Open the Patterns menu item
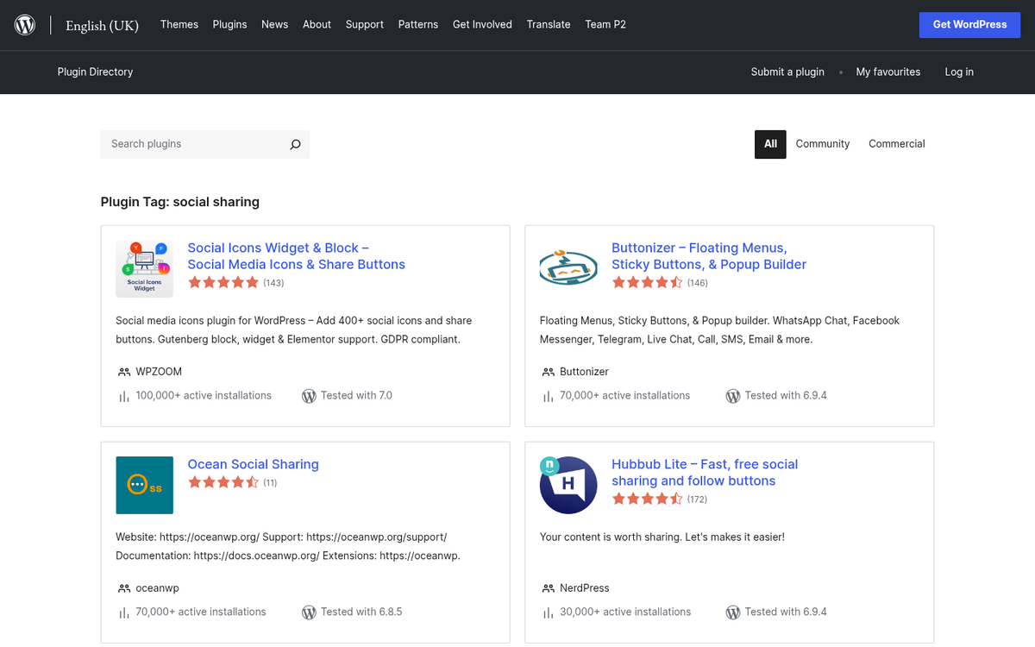Screen dimensions: 1035x647 click(x=418, y=24)
